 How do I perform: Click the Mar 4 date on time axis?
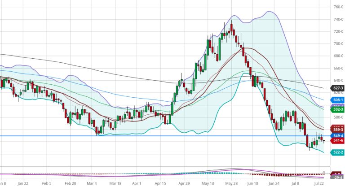93,183
